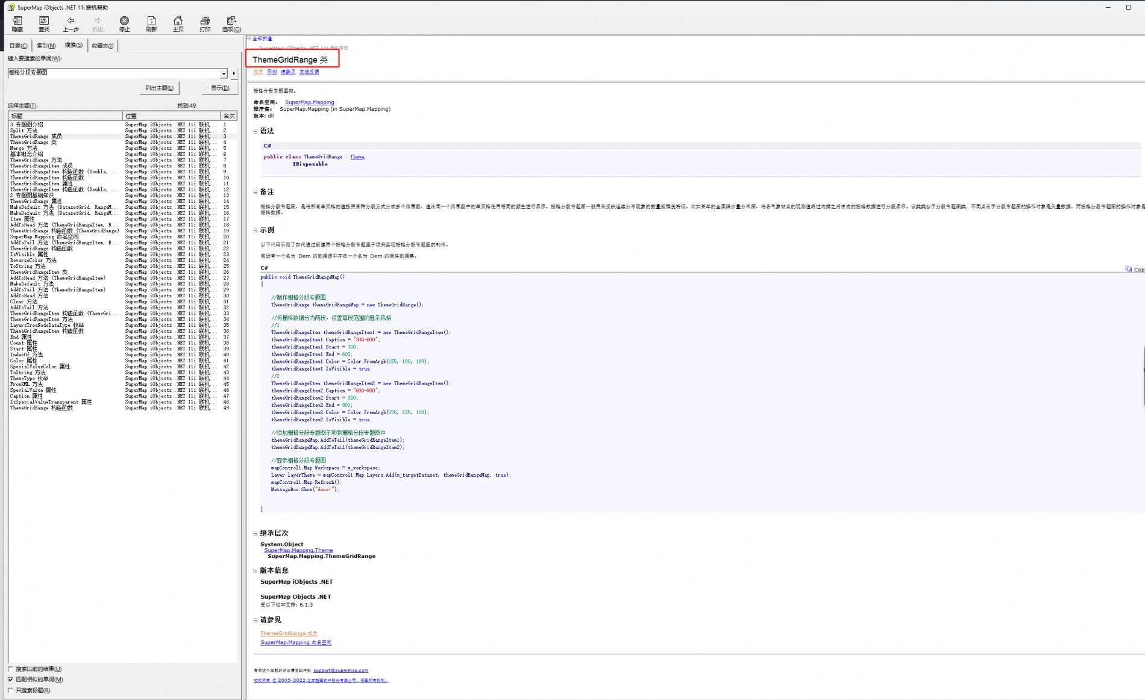Image resolution: width=1145 pixels, height=700 pixels.
Task: Select the 'IsSpecialValueTransparent 属性' result row
Action: tap(123, 402)
